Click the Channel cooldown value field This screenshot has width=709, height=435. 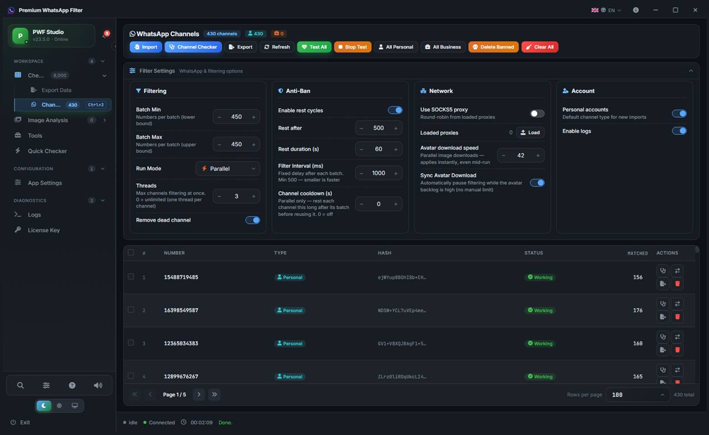pos(379,204)
